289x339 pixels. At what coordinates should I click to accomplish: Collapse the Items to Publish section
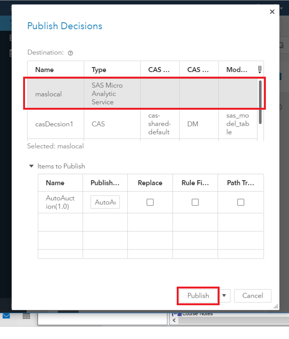pos(32,166)
